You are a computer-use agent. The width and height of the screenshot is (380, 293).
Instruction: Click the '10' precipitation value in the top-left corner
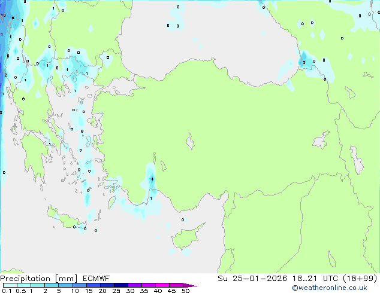[4, 15]
